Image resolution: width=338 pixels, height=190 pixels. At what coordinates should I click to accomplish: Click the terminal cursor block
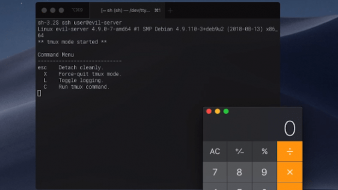39,93
